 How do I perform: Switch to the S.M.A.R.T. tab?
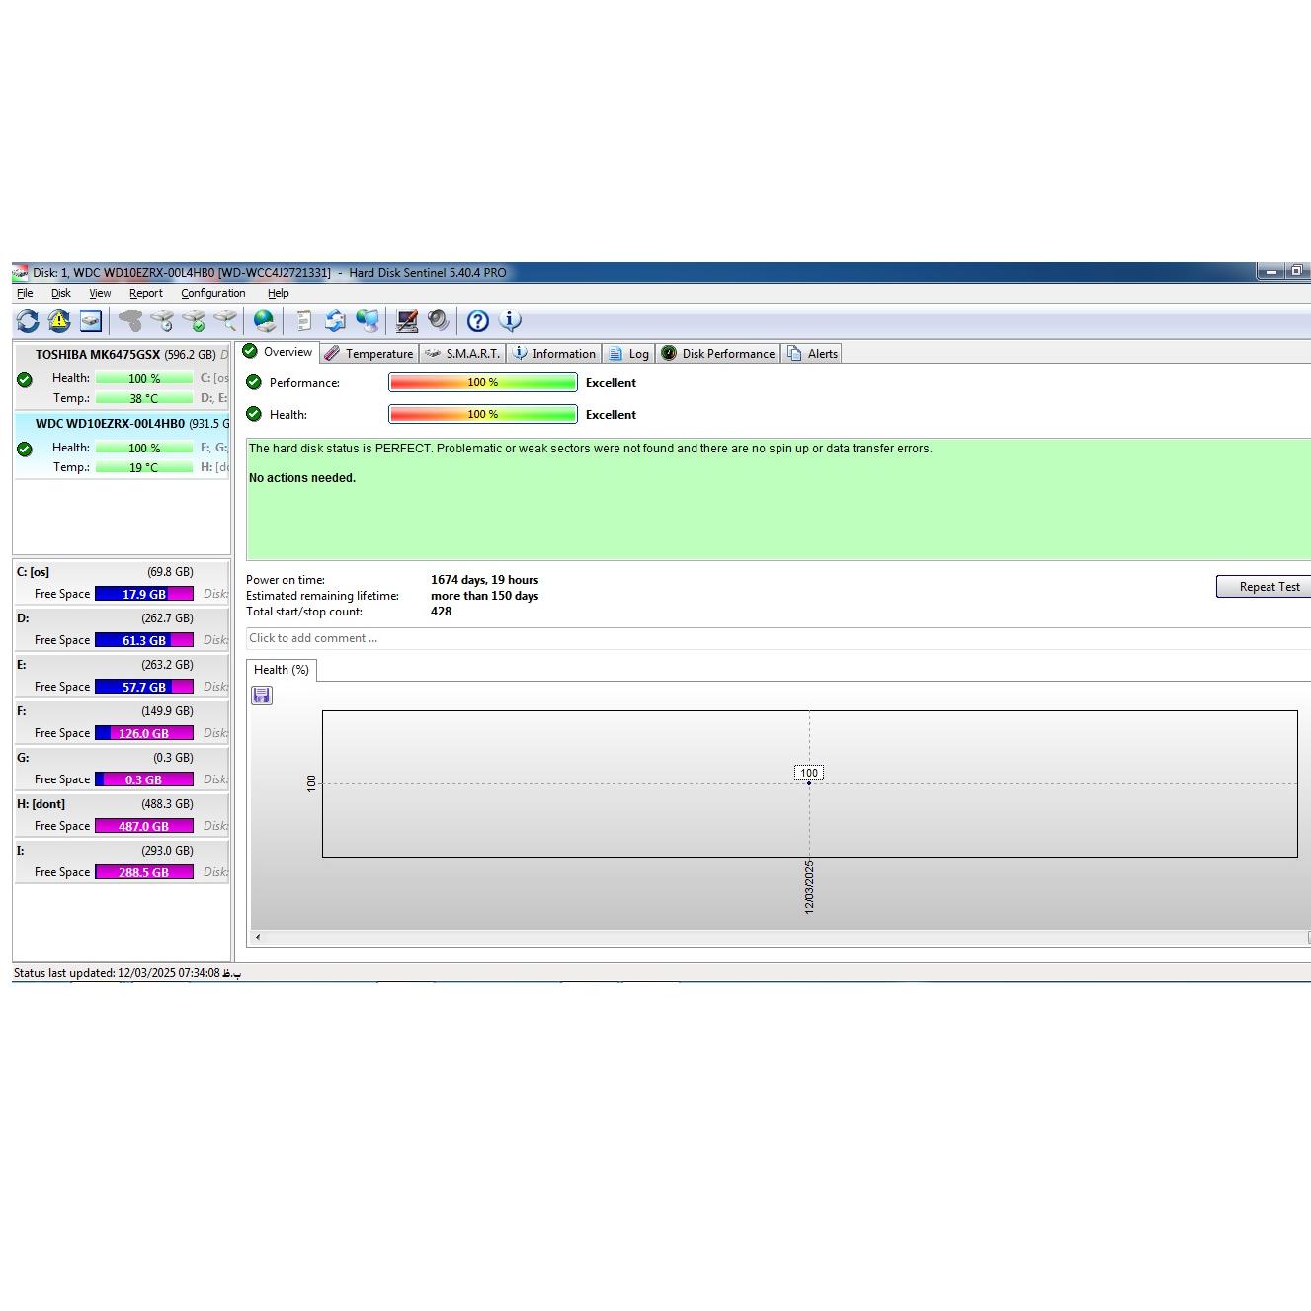(x=462, y=354)
